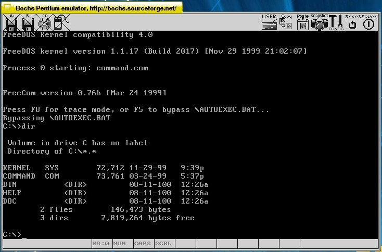This screenshot has width=382, height=252.
Task: Click 'Volume in drive C has no label'
Action: 77,143
